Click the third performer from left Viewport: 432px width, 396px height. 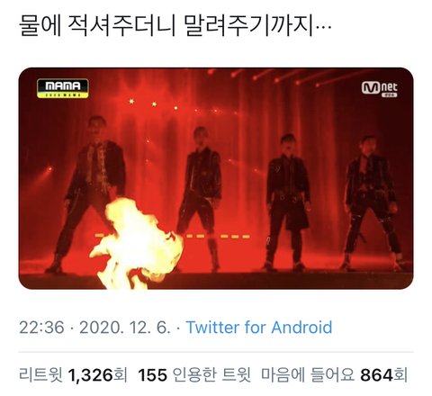tap(286, 202)
